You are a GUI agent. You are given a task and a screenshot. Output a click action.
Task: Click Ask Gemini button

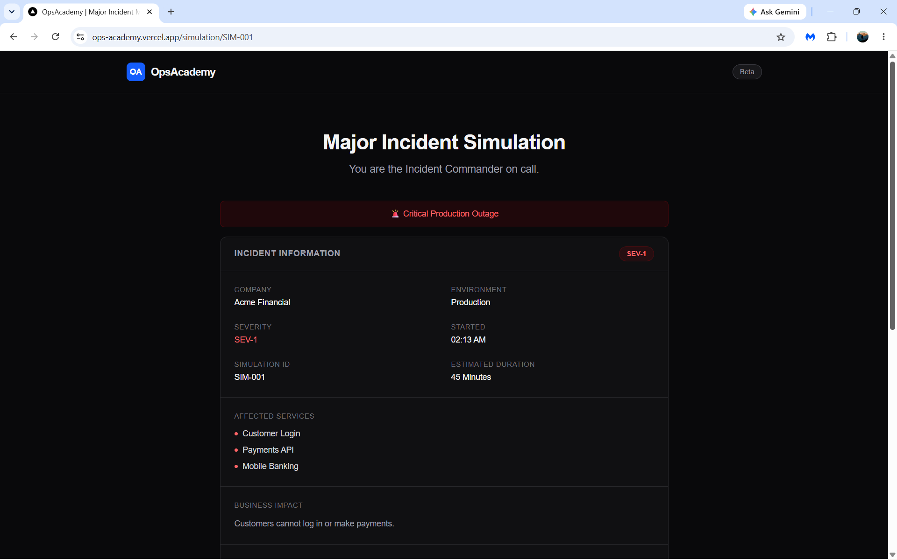[775, 12]
